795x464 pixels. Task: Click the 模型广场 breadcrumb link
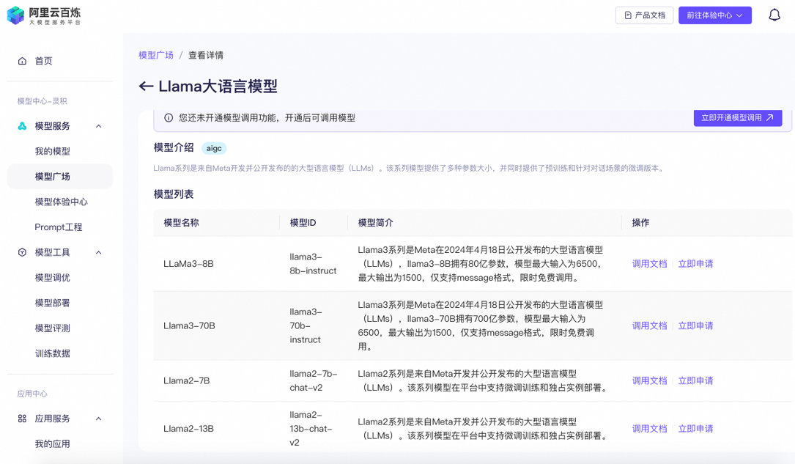point(156,55)
